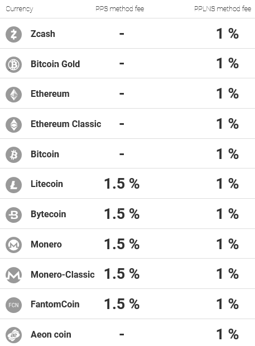
Task: Select the Bitcoin coin icon
Action: 13,155
